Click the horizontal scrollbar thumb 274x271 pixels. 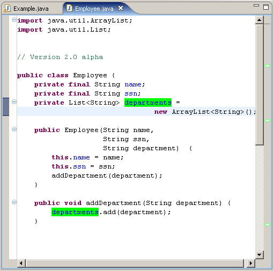pyautogui.click(x=135, y=263)
